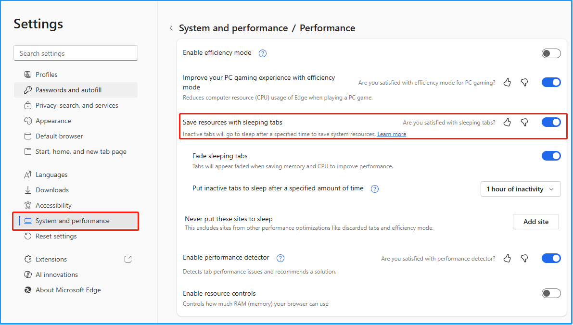Select the Passwords and autofill key icon
Screen dimensions: 573x325
click(27, 90)
